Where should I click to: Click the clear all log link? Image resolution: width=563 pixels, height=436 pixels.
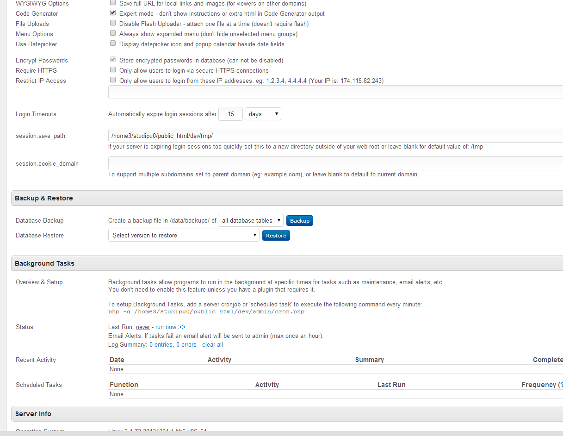click(x=212, y=345)
